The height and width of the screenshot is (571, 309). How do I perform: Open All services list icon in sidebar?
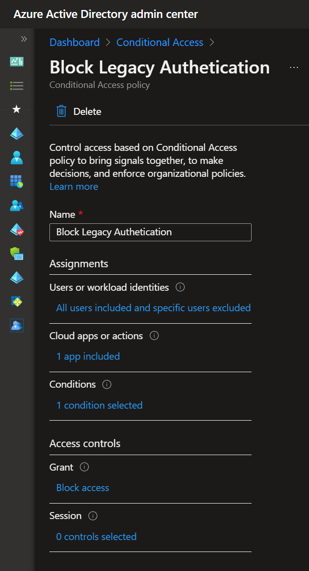click(x=17, y=86)
